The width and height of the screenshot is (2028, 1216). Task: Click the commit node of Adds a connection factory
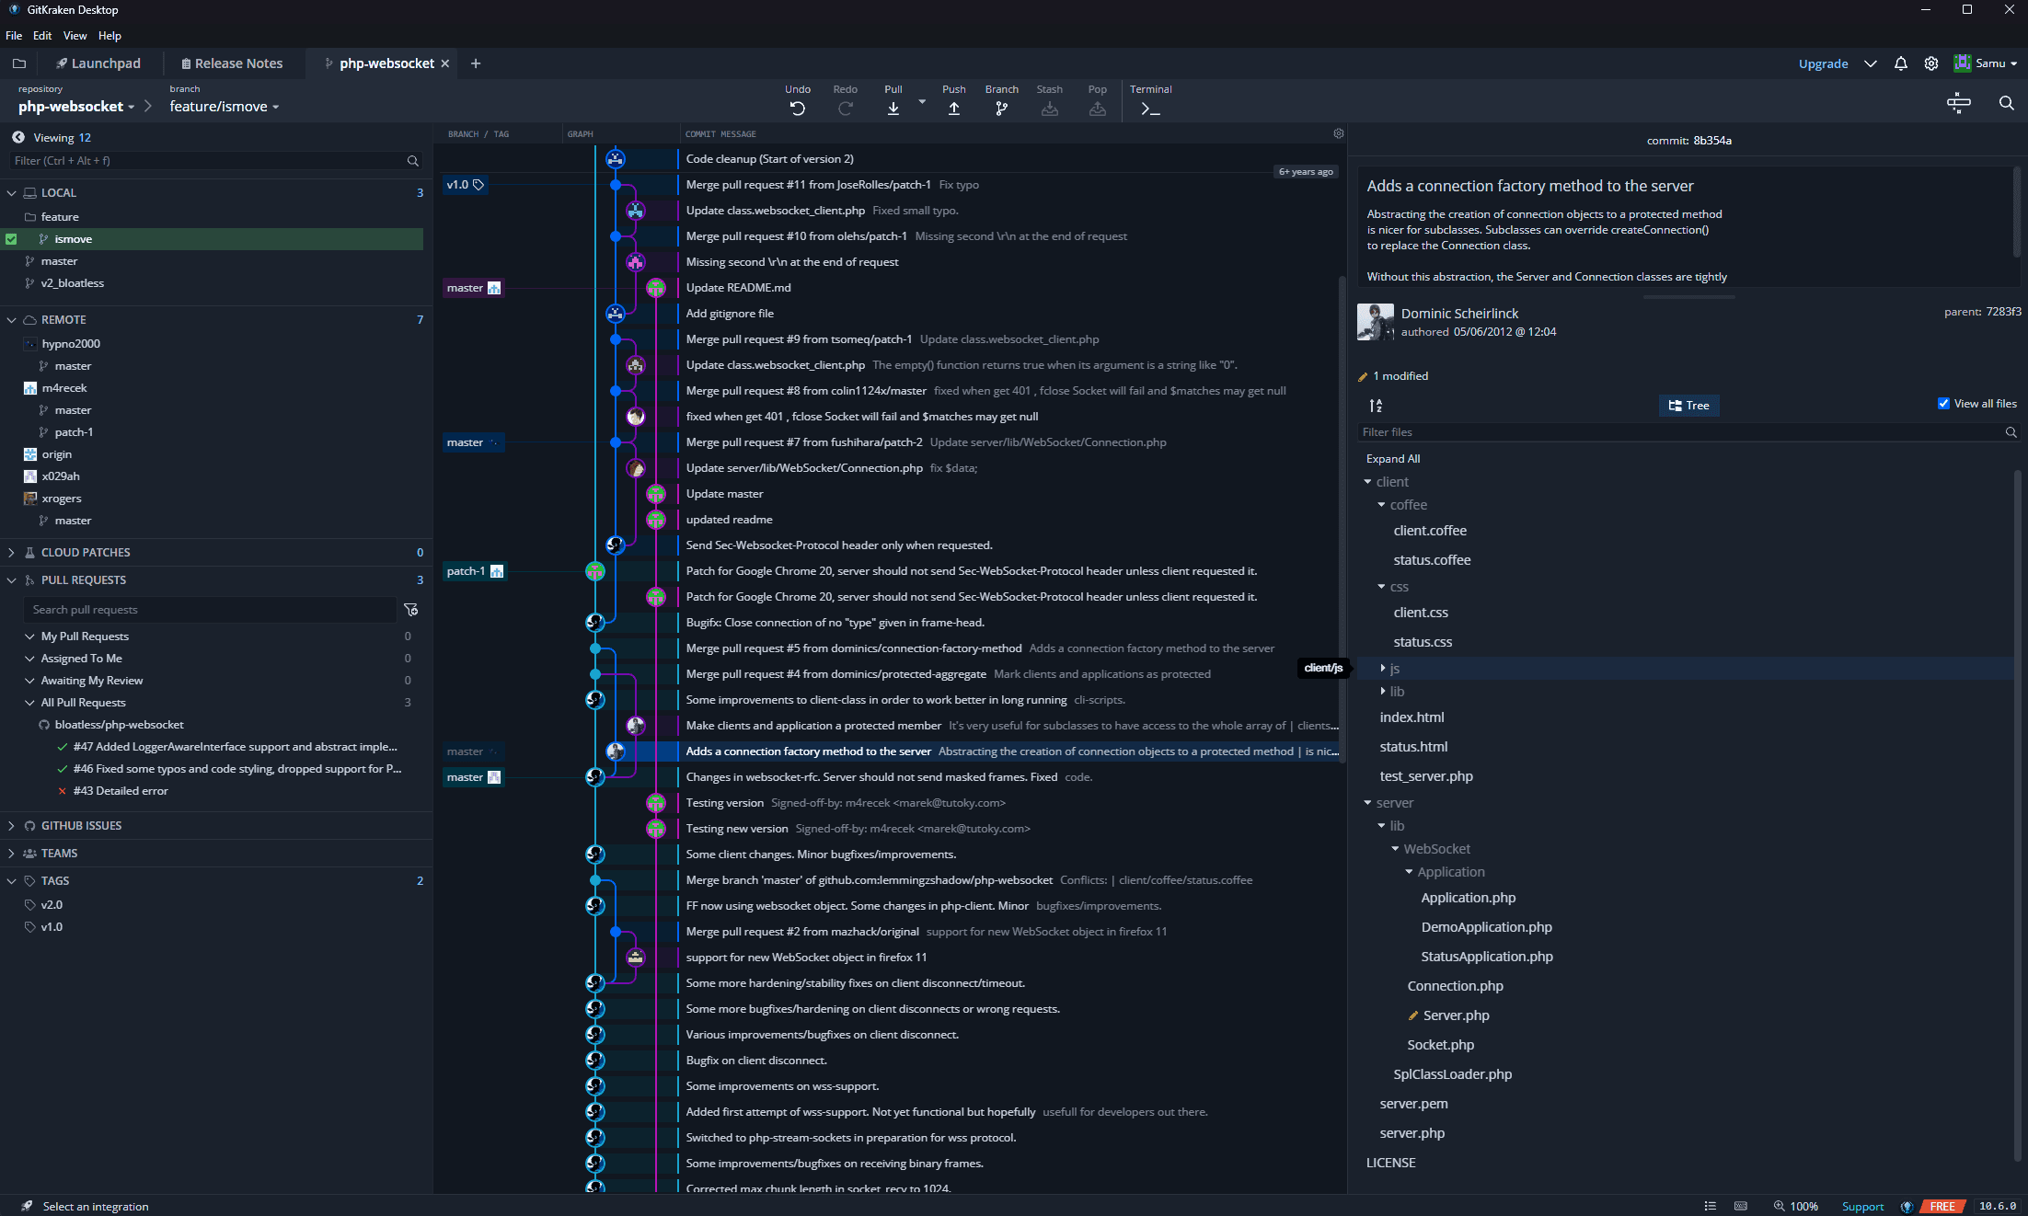click(x=616, y=751)
